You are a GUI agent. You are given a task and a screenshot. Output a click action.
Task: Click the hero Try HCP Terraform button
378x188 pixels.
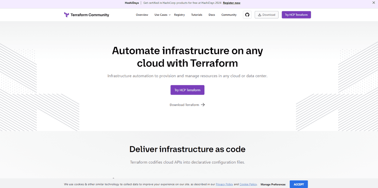click(187, 90)
